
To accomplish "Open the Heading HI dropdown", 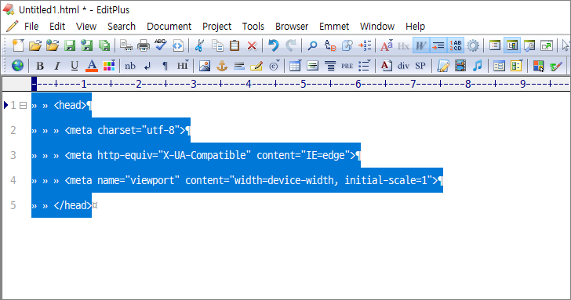I will 183,66.
